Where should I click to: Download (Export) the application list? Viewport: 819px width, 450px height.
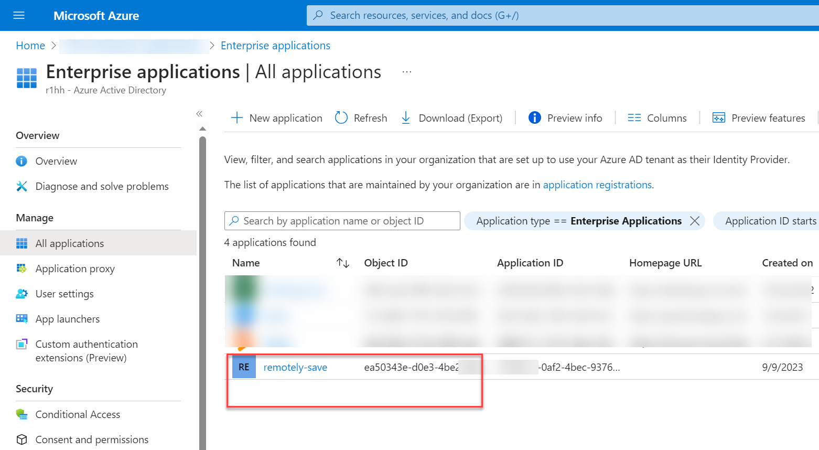451,117
